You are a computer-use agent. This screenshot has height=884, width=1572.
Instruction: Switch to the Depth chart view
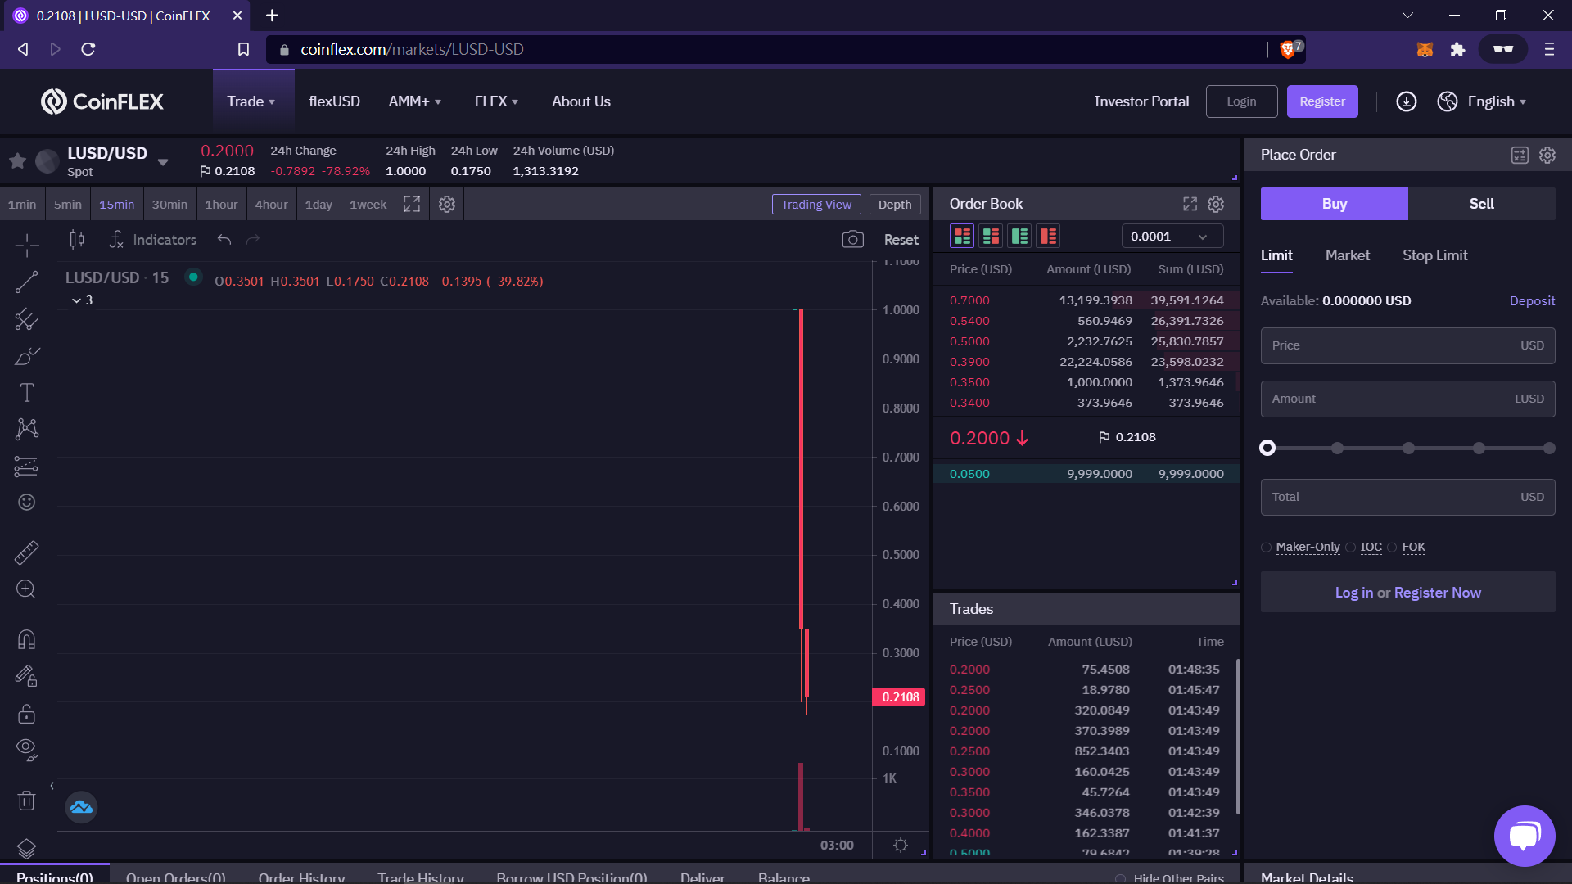[x=895, y=205]
